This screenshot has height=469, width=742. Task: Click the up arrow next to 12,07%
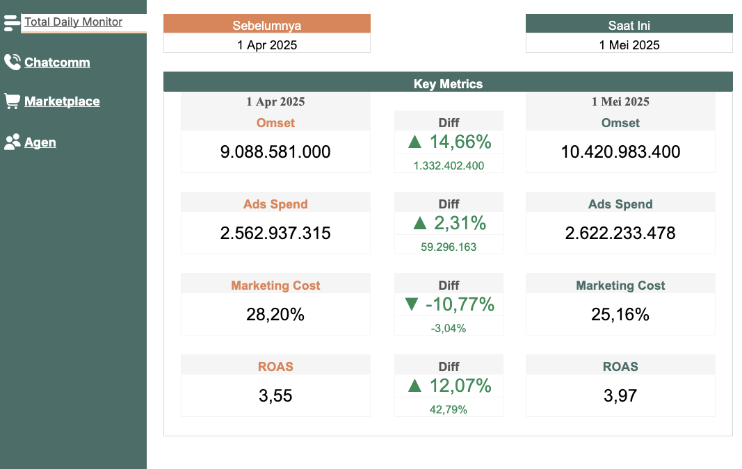coord(415,386)
